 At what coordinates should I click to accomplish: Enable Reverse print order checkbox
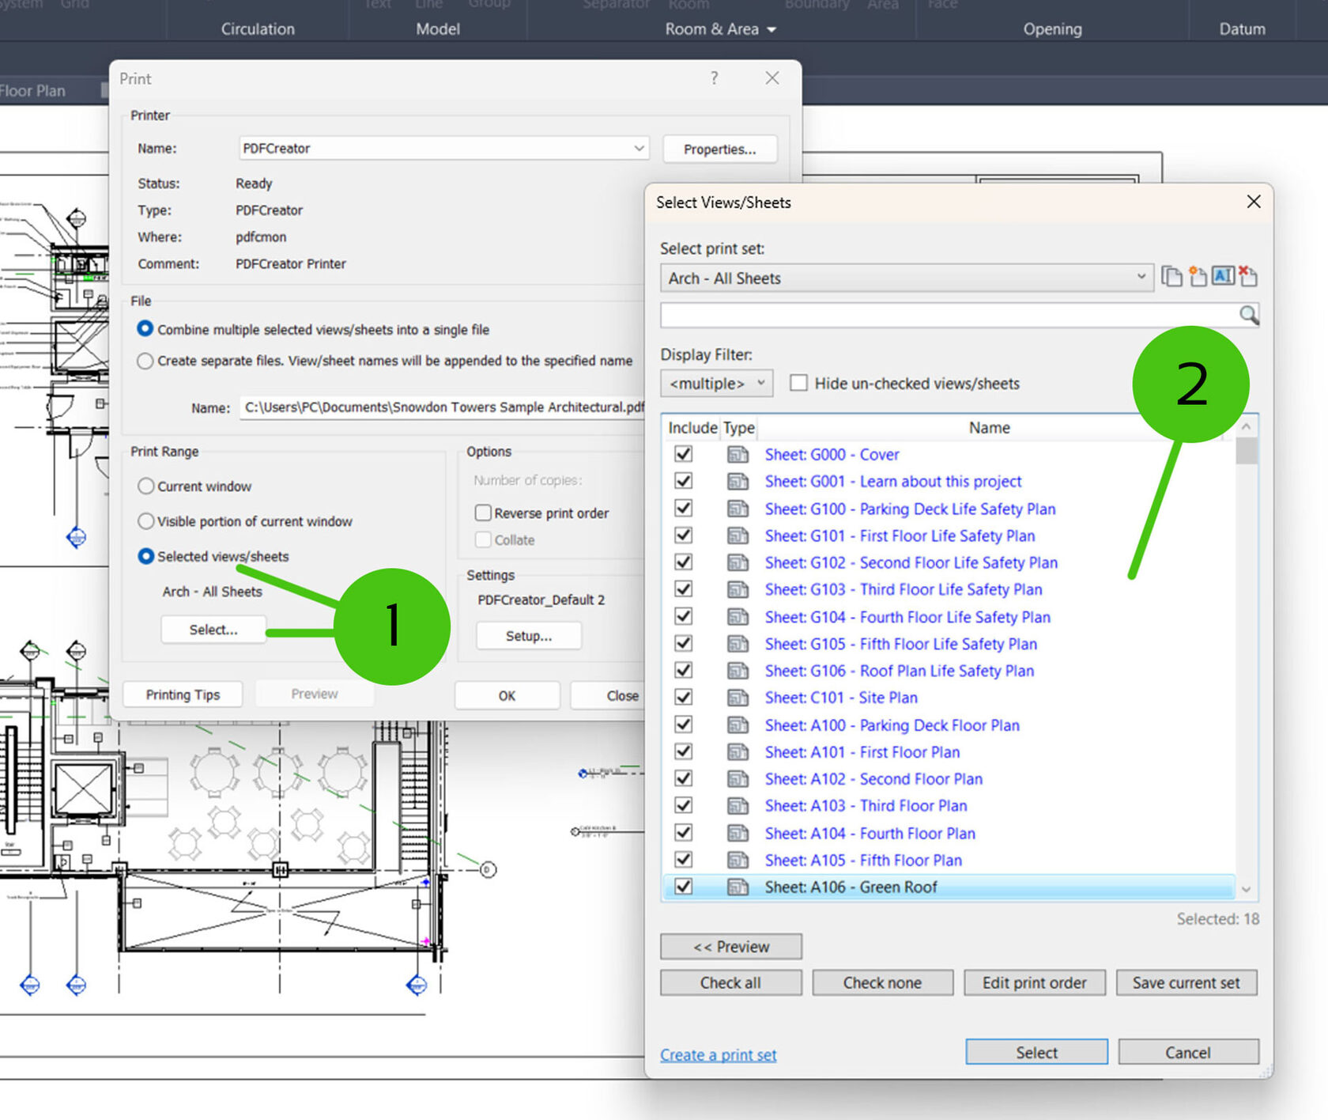[483, 513]
